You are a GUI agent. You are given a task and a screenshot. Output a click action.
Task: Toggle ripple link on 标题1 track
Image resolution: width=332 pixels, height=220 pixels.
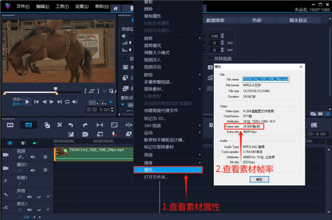[20, 183]
